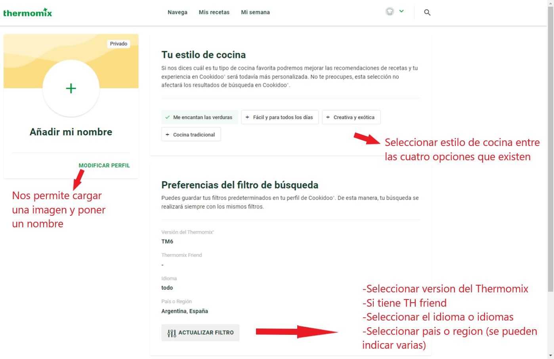
Task: Click the plus icon on Creativa y exótica
Action: click(x=328, y=117)
